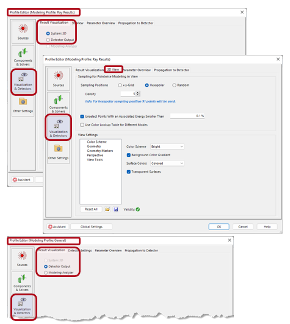The width and height of the screenshot is (290, 324).
Task: Open Sources in the middle Profile Editor
Action: pyautogui.click(x=58, y=79)
